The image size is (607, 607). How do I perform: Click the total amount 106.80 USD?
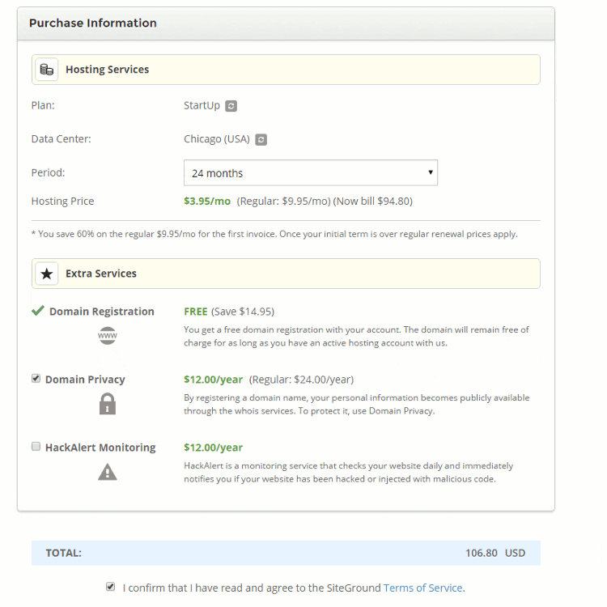495,554
